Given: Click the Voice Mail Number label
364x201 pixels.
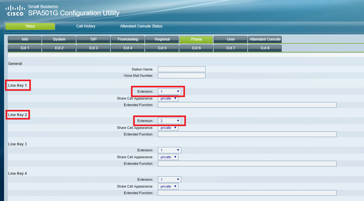Looking at the screenshot, I should [138, 76].
